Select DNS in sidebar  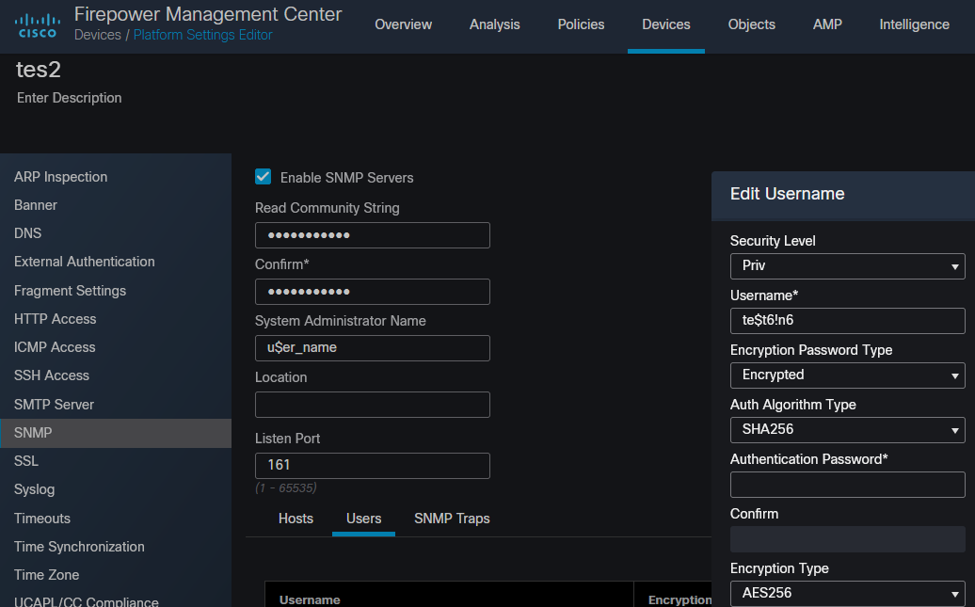point(28,233)
